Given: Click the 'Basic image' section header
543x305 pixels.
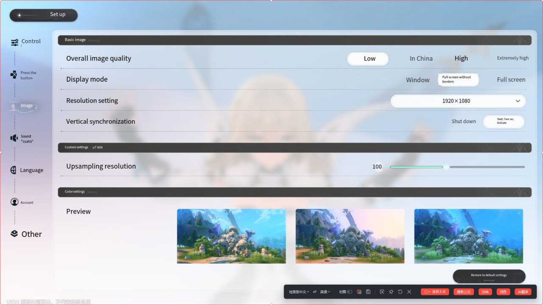Looking at the screenshot, I should pos(295,40).
